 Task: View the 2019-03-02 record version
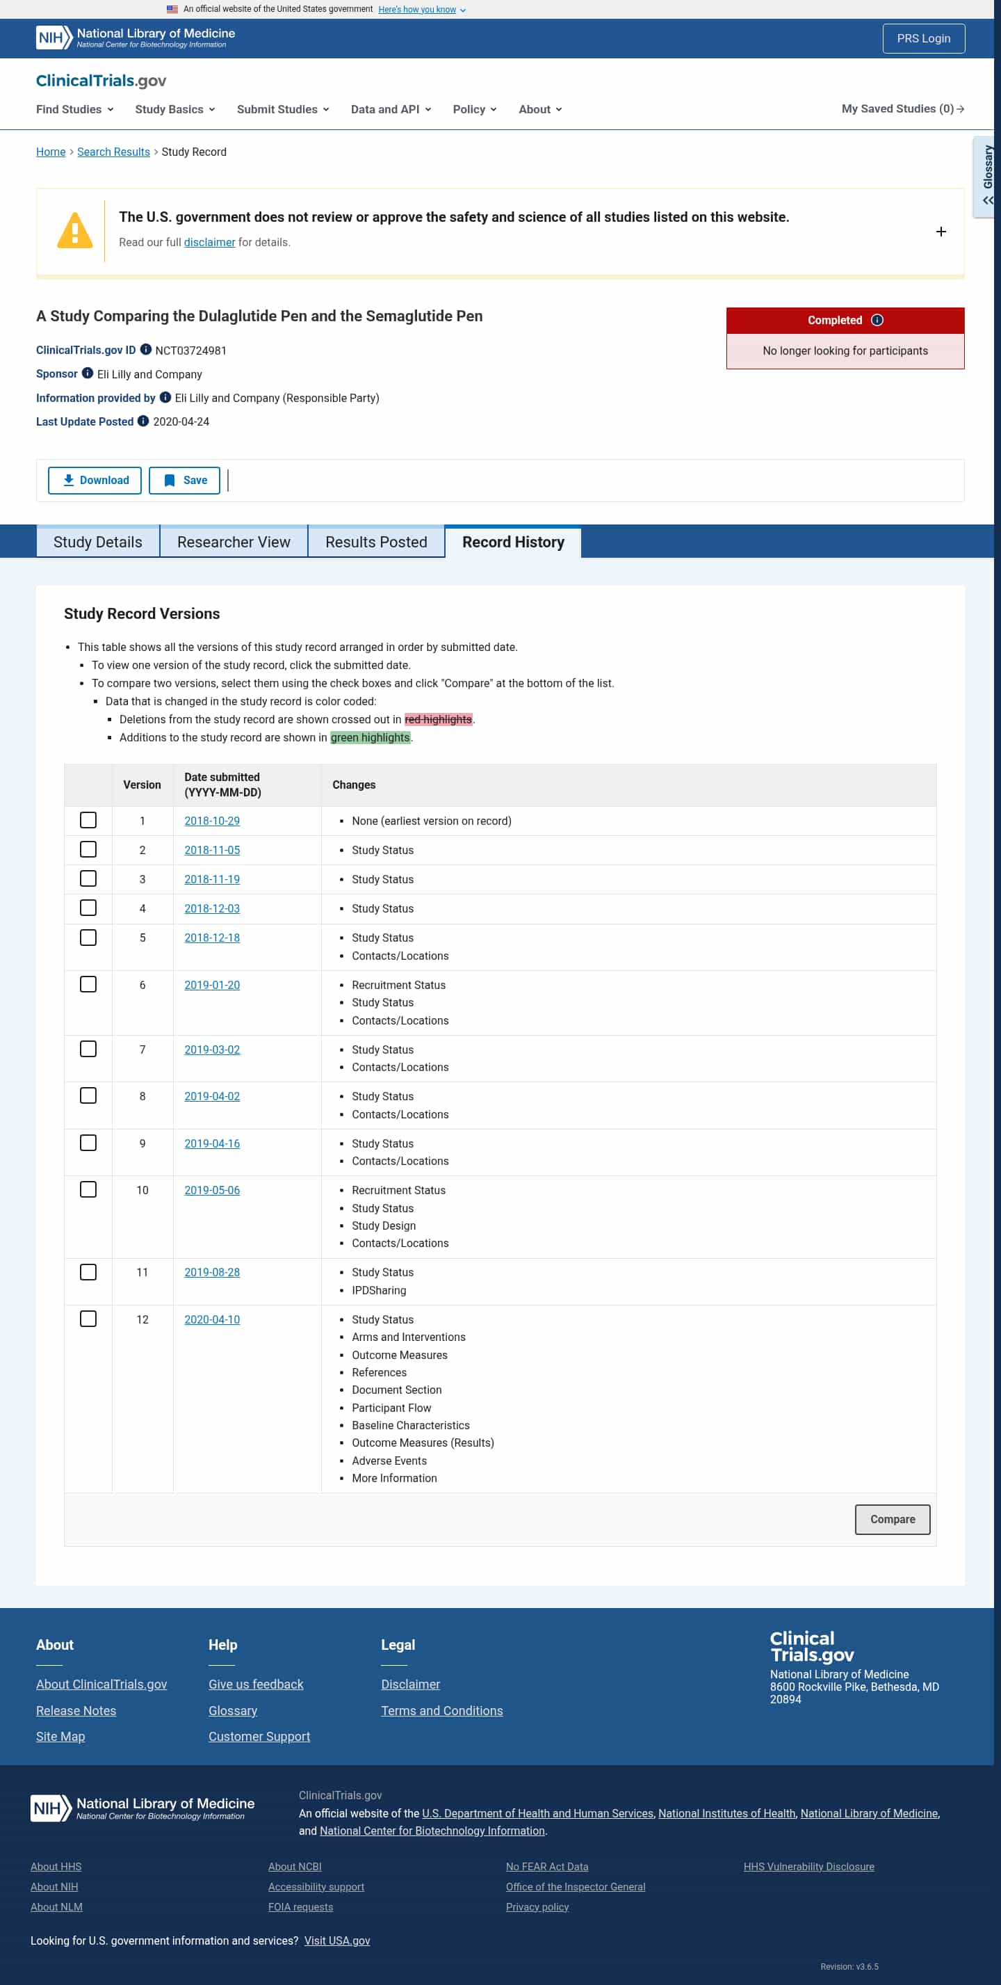tap(212, 1050)
